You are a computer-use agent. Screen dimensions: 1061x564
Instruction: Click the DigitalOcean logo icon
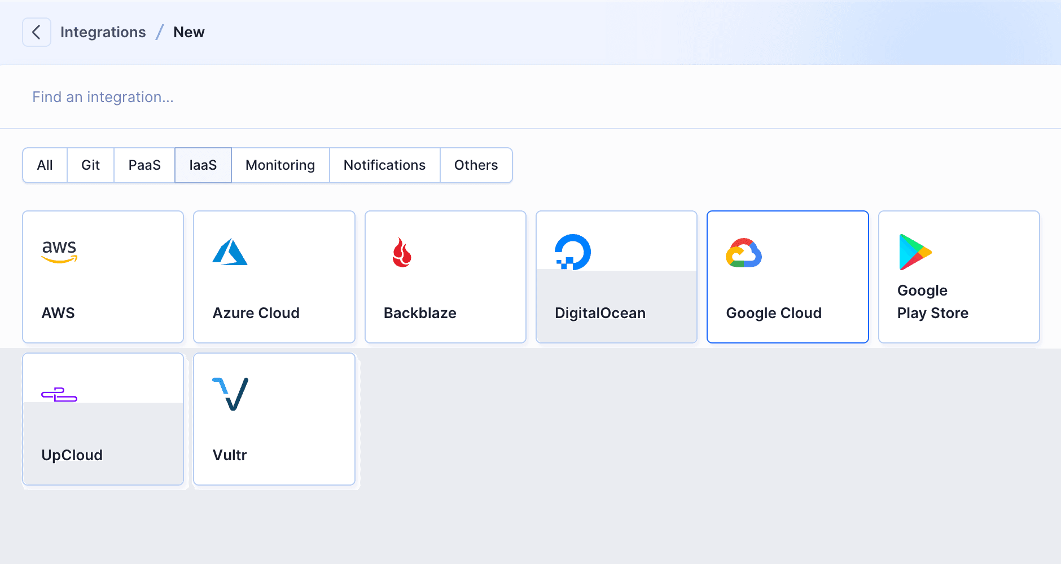[x=573, y=252]
